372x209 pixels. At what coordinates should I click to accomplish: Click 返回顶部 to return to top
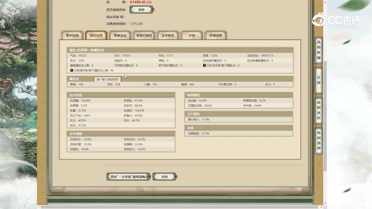pyautogui.click(x=318, y=140)
